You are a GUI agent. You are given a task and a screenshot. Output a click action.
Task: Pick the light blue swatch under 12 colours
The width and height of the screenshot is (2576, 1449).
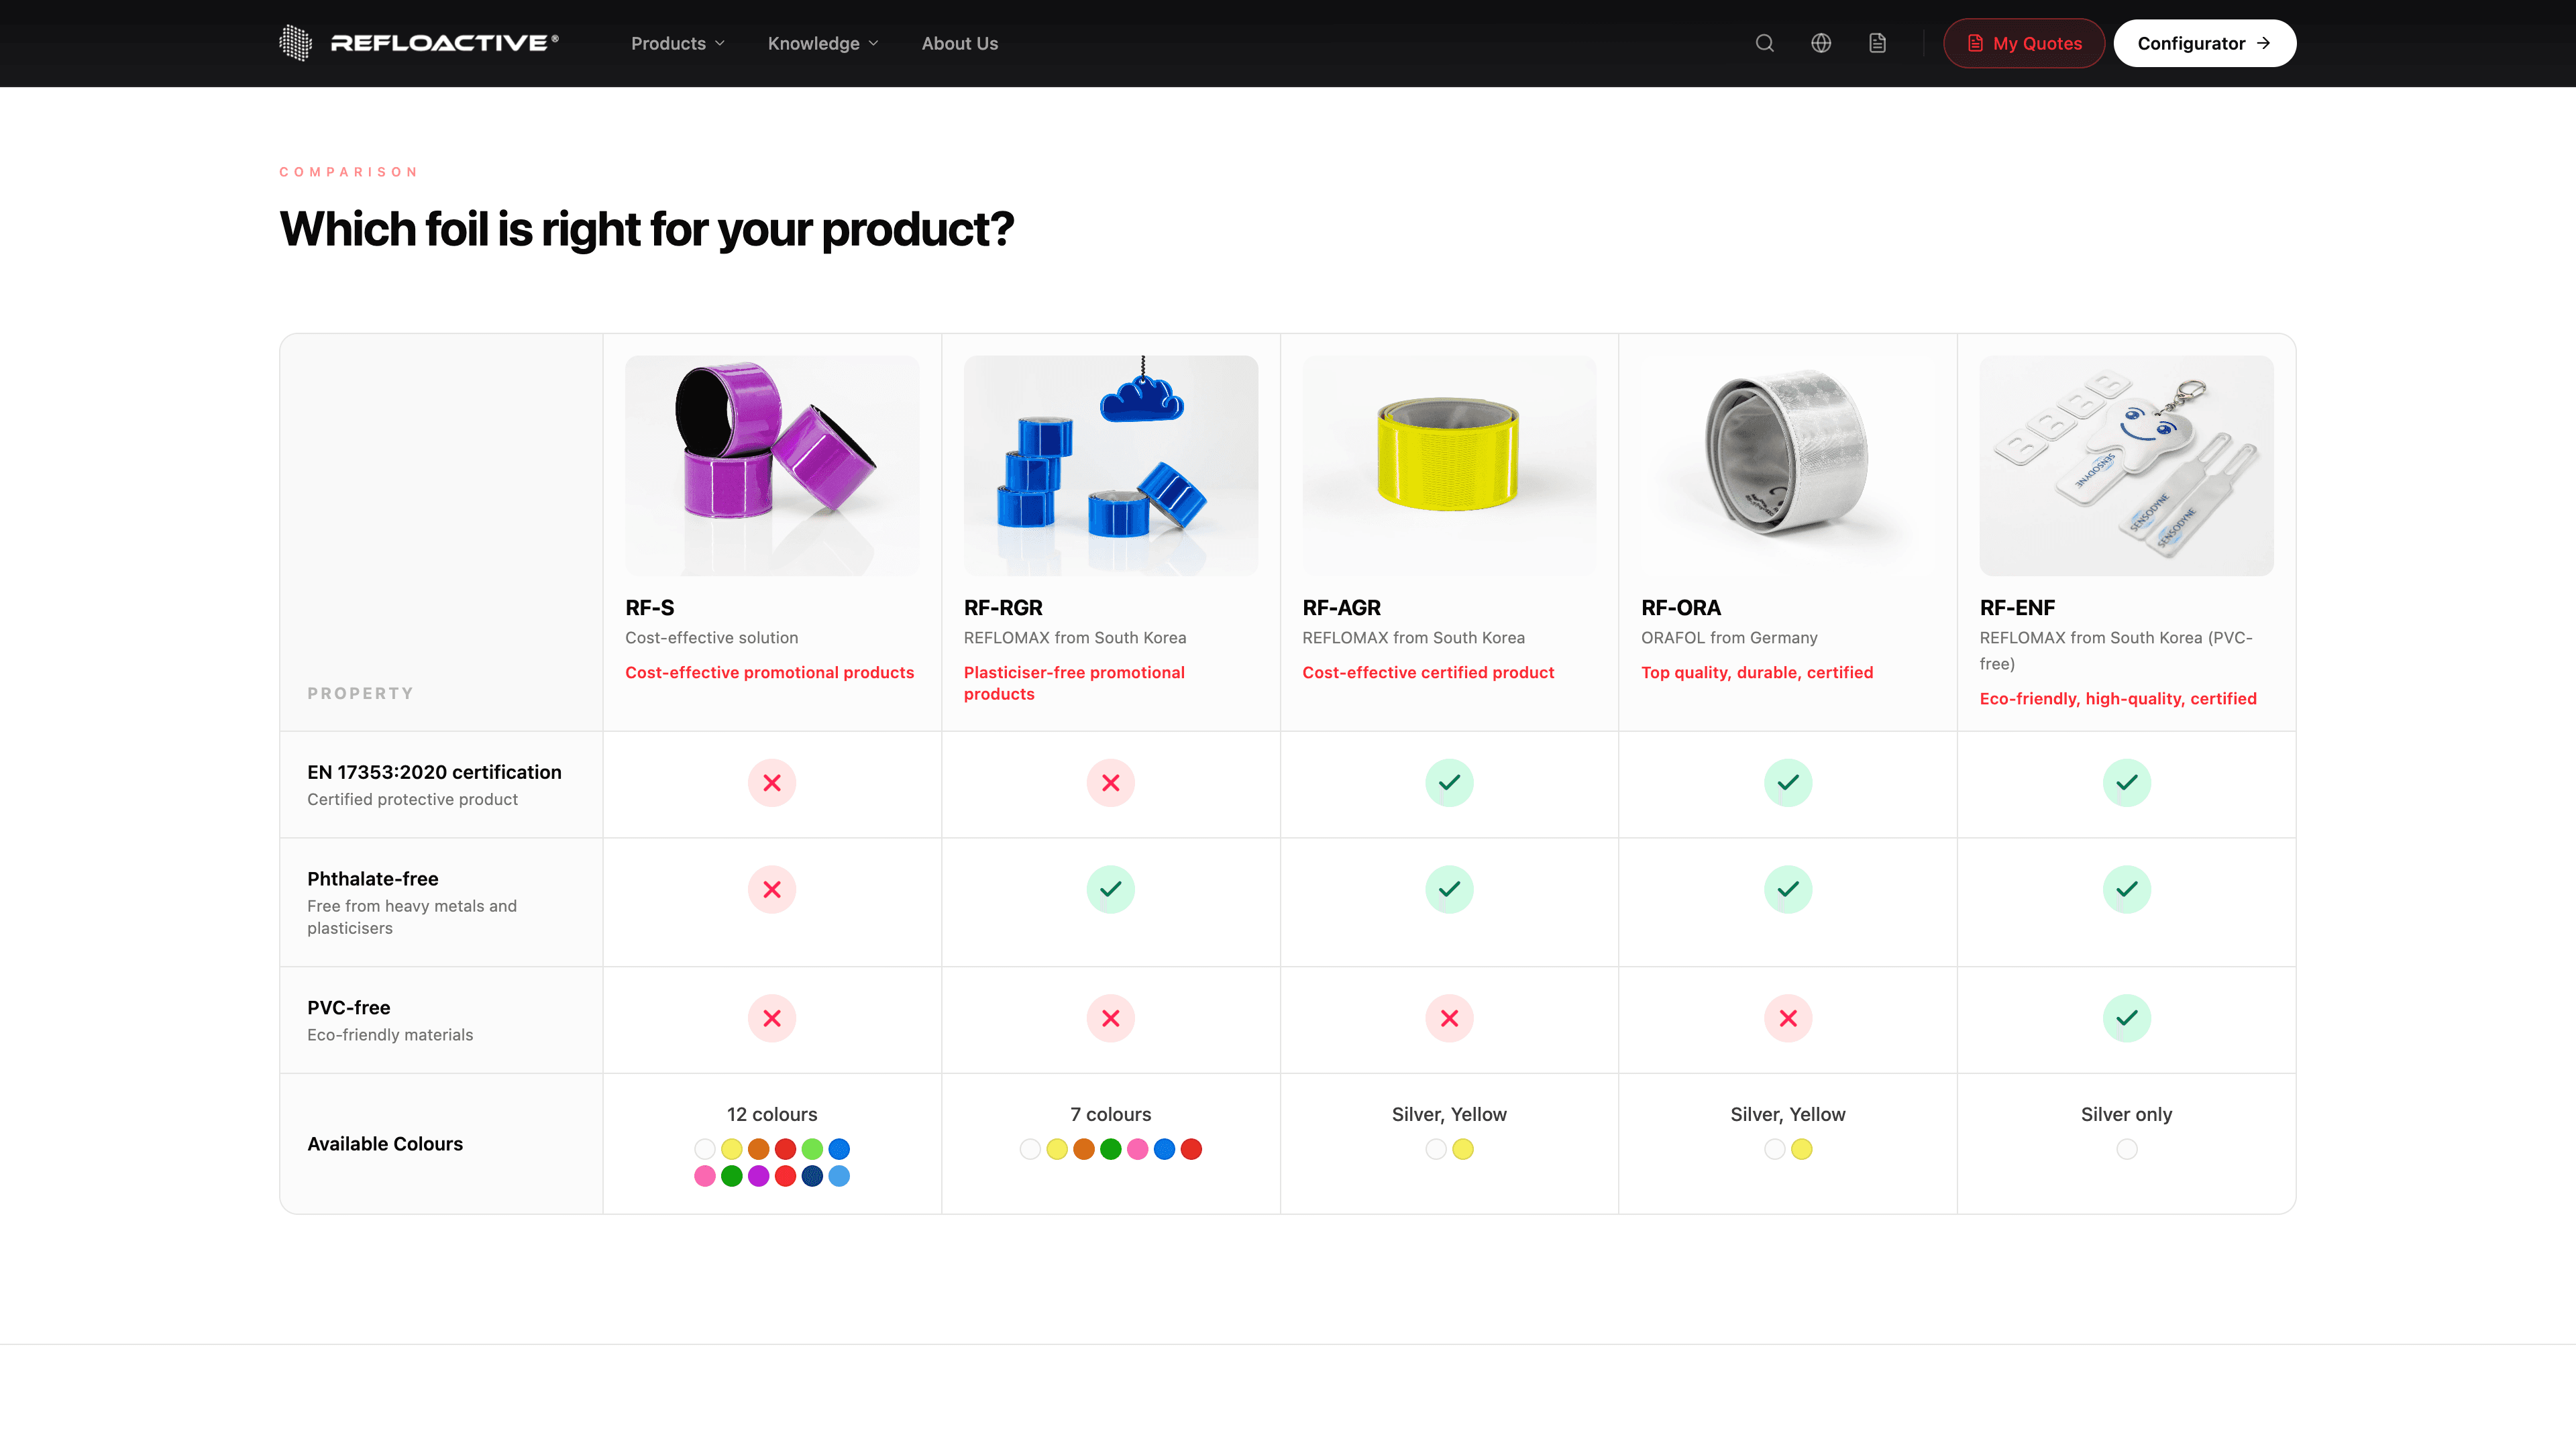[839, 1176]
